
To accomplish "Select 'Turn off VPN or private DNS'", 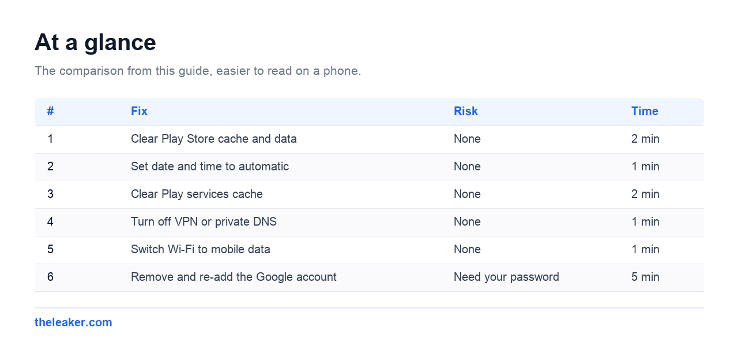I will 204,222.
